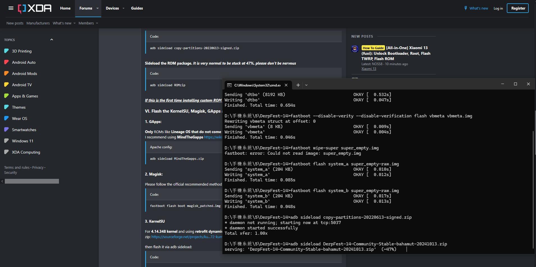The width and height of the screenshot is (536, 267).
Task: Click the first time installing custom ROM link
Action: (x=183, y=100)
